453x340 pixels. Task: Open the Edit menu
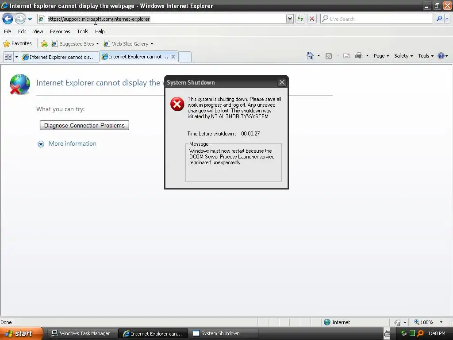click(22, 31)
